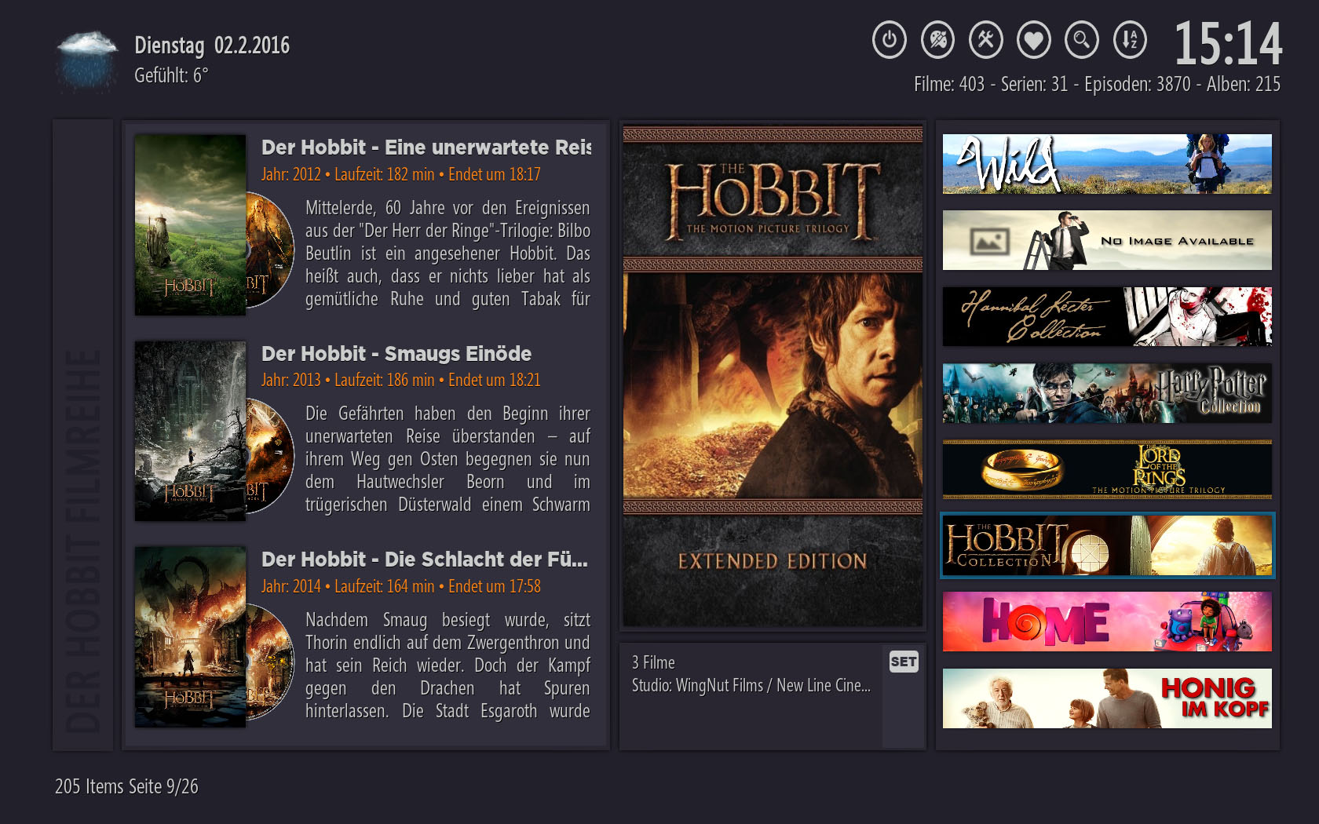Click the plot text starting 'Die Gefährten haben'
Screen dimensions: 1319x824
pos(448,459)
